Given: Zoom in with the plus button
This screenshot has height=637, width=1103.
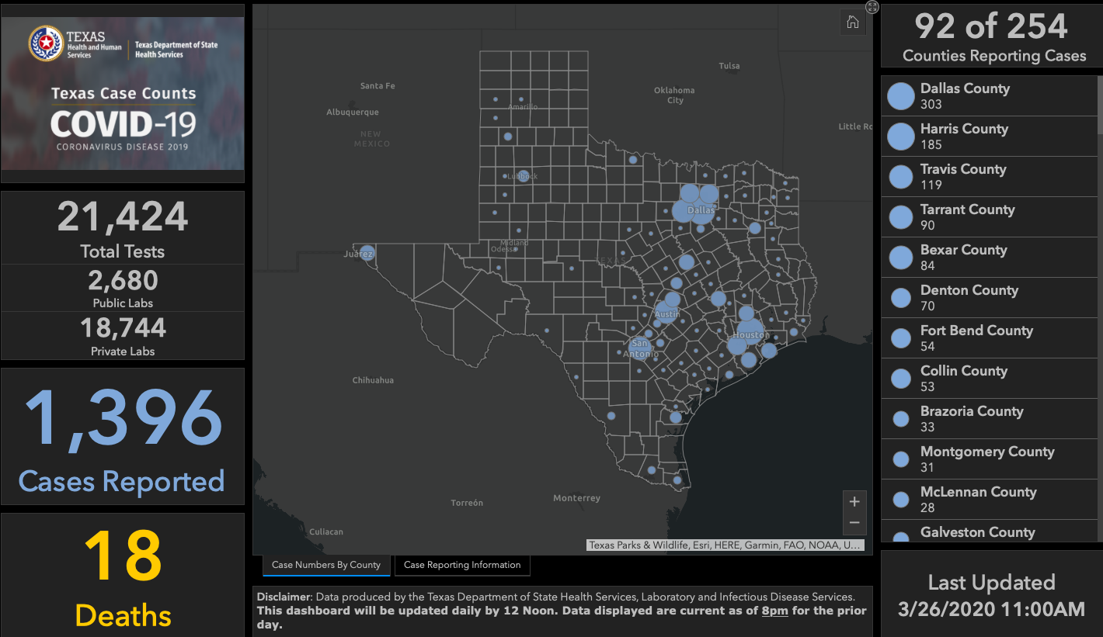Looking at the screenshot, I should coord(854,501).
